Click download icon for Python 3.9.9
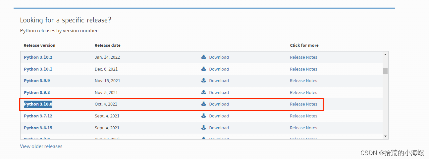Image resolution: width=429 pixels, height=159 pixels. tap(203, 80)
